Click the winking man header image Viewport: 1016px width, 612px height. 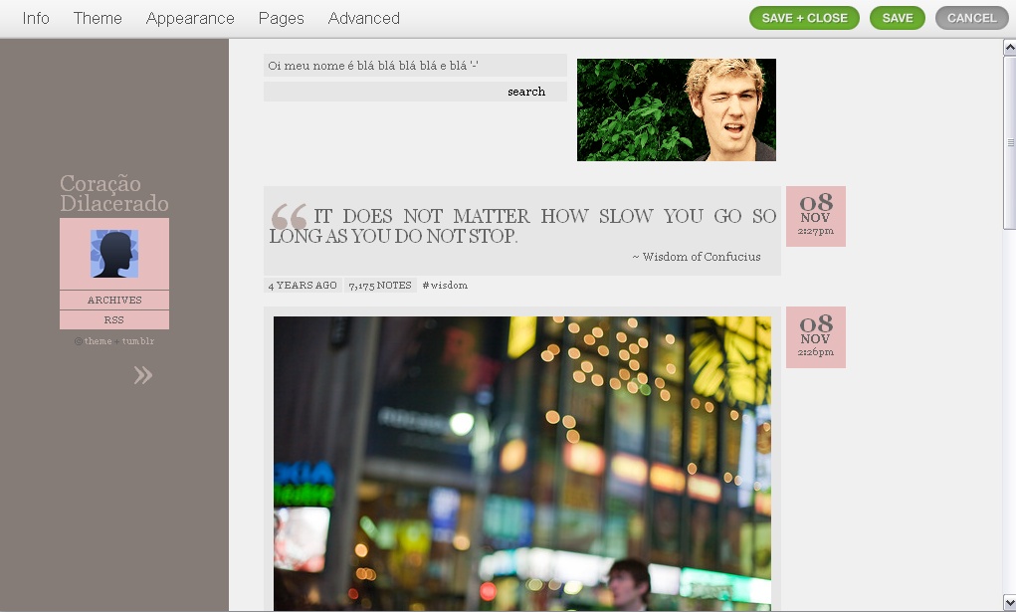click(676, 109)
